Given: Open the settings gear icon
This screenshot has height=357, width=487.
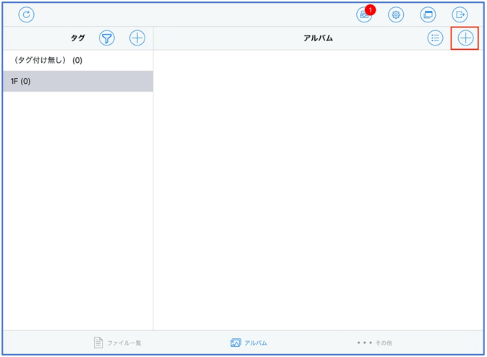Looking at the screenshot, I should coord(396,14).
